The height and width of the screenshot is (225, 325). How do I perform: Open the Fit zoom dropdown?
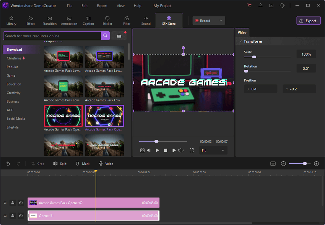[213, 150]
